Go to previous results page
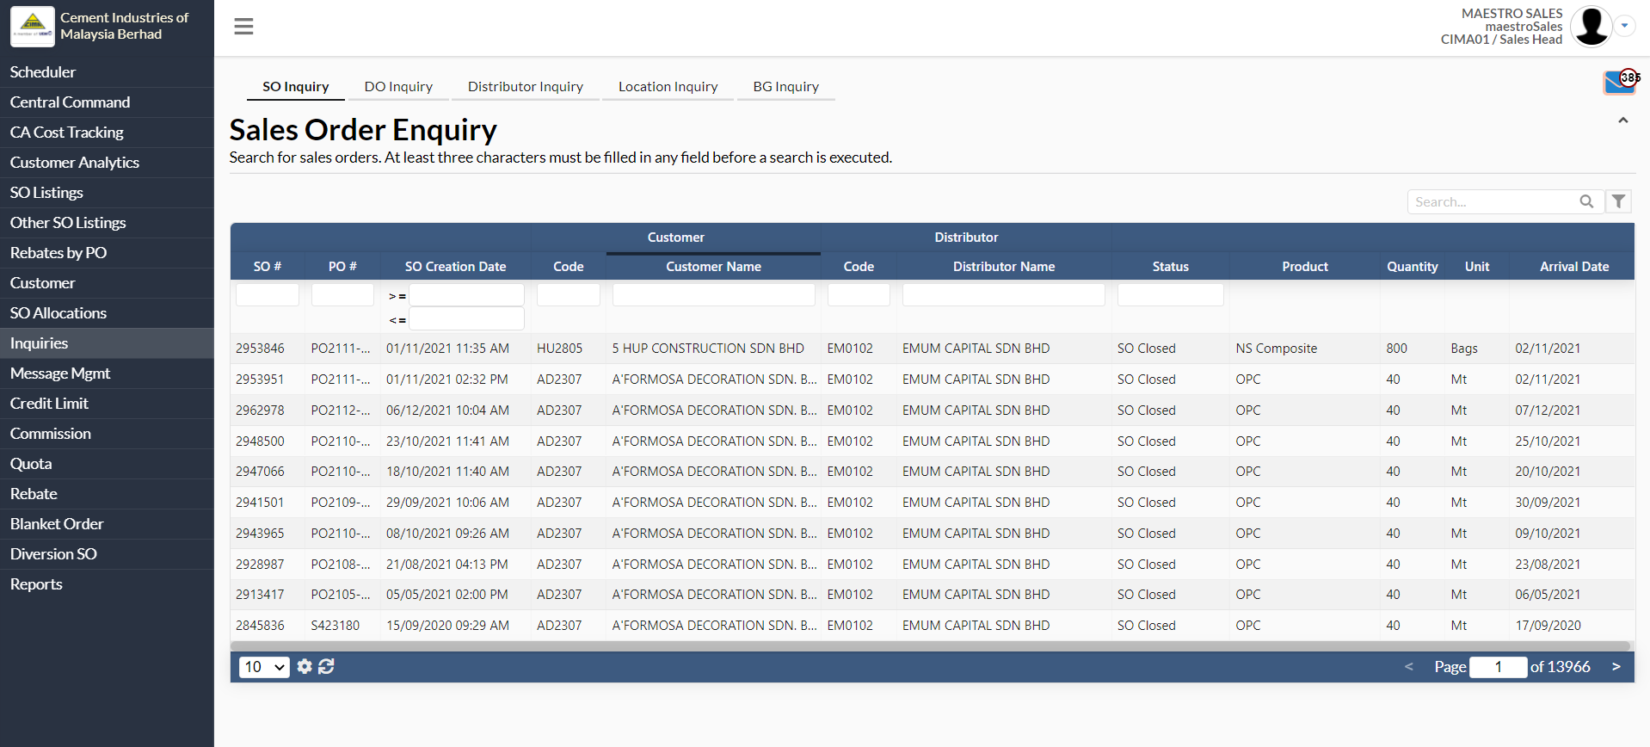 1408,667
